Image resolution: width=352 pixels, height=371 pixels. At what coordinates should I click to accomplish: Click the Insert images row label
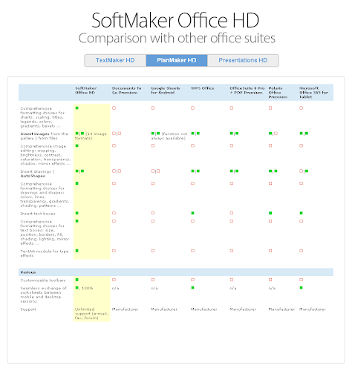click(44, 136)
